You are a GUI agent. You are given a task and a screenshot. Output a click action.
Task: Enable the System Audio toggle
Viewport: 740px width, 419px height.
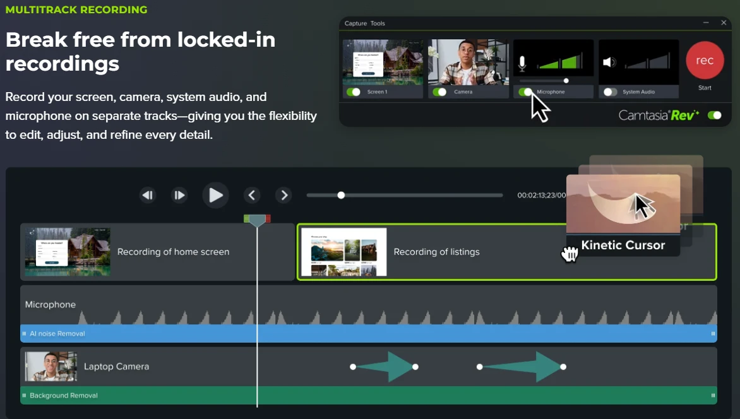[x=609, y=91]
